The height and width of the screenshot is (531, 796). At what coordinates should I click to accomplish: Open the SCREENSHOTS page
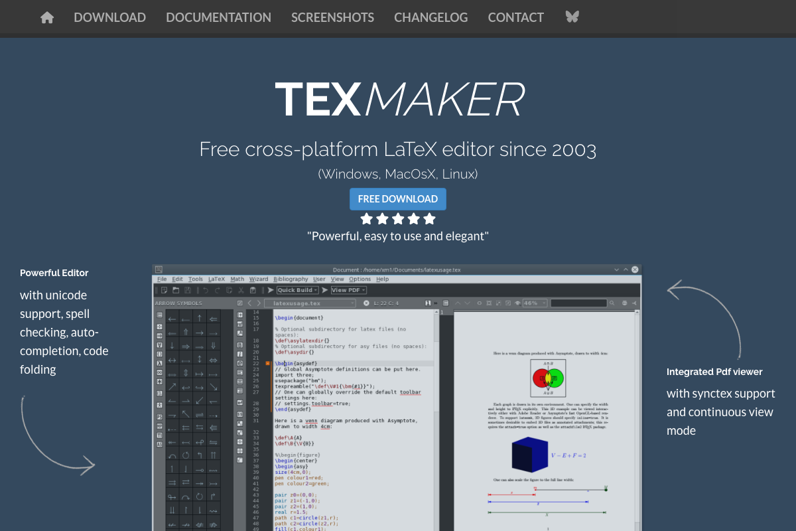coord(332,18)
